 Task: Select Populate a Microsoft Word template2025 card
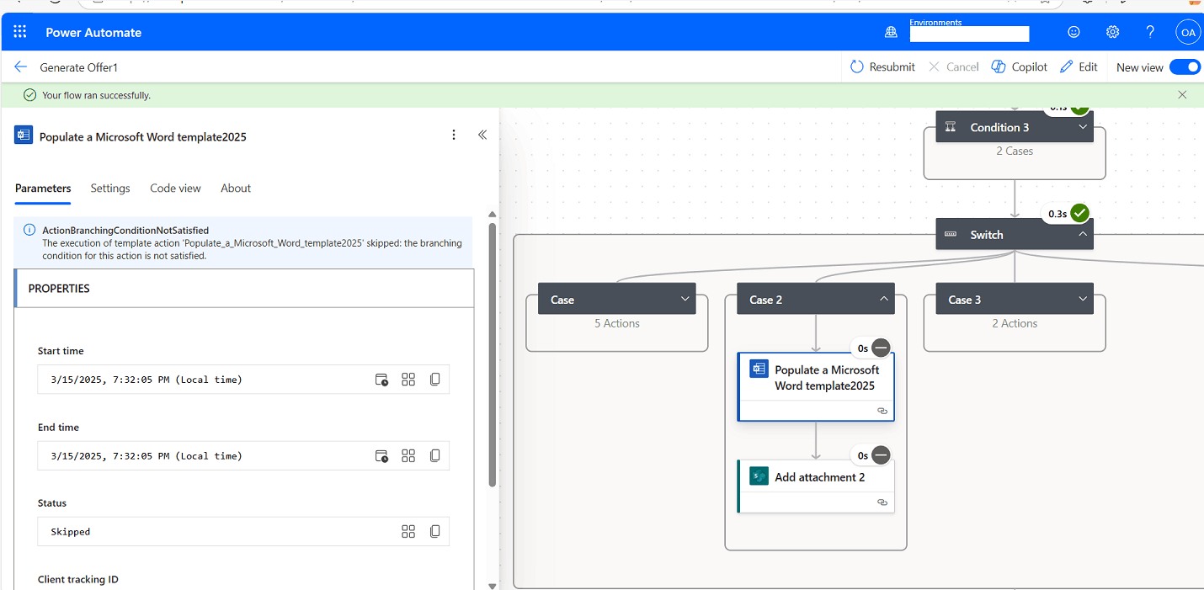[x=816, y=386]
